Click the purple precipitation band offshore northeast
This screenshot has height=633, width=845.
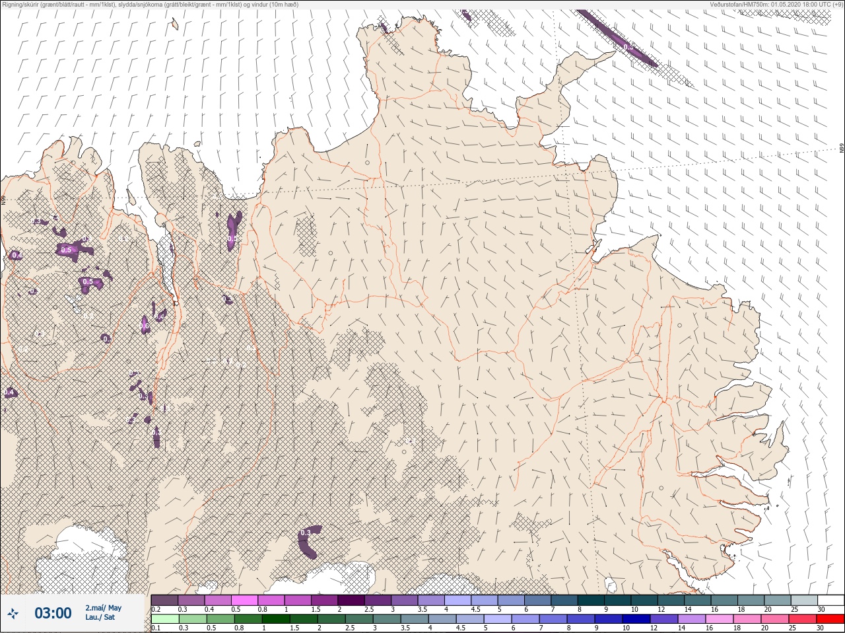(617, 38)
